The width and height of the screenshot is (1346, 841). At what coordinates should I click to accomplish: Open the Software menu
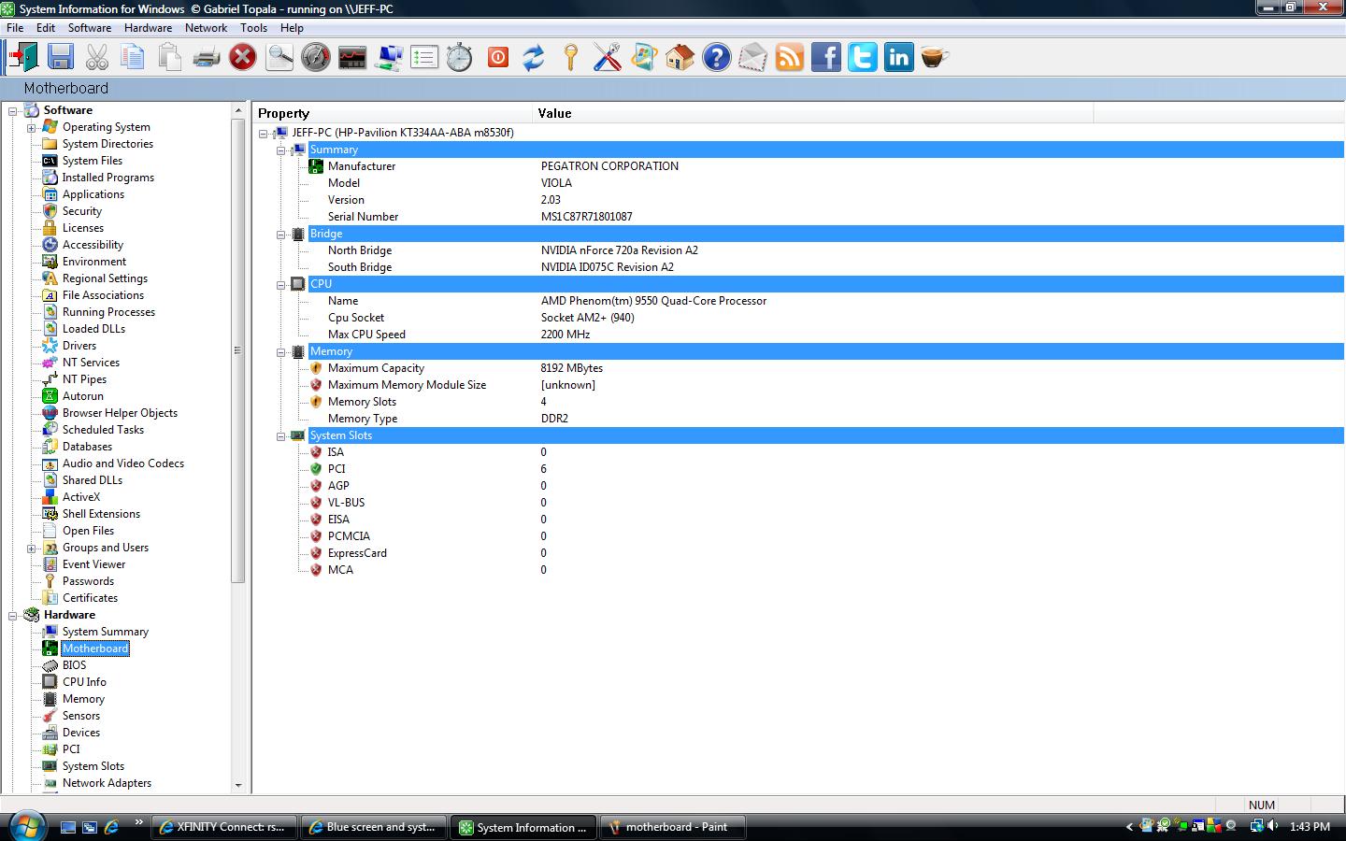point(90,28)
